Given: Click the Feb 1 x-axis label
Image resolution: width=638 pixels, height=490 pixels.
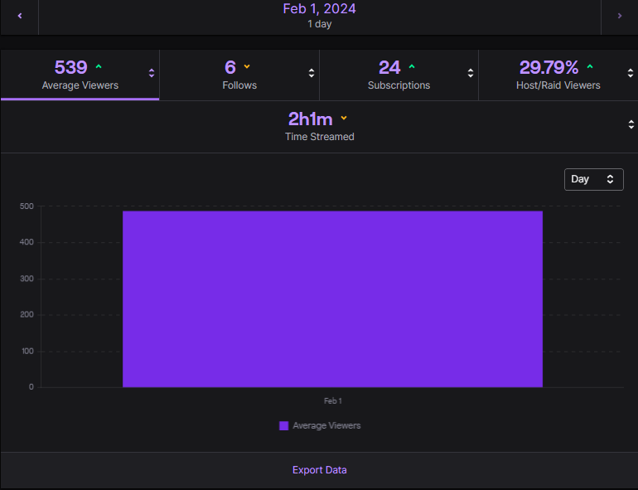Looking at the screenshot, I should point(333,401).
